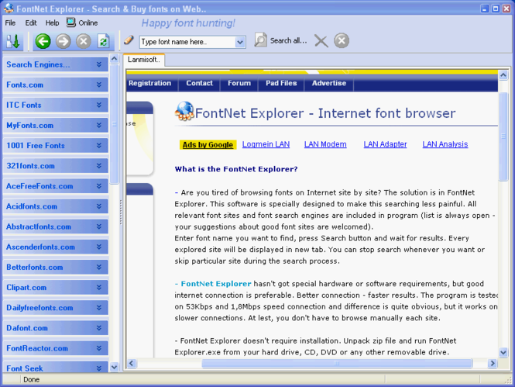
Task: Click the sidebar scroll up arrow
Action: (114, 59)
